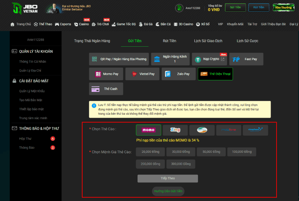Click the Đá Gà rooster icon
Viewport: 299px width, 201px height.
coord(141,24)
